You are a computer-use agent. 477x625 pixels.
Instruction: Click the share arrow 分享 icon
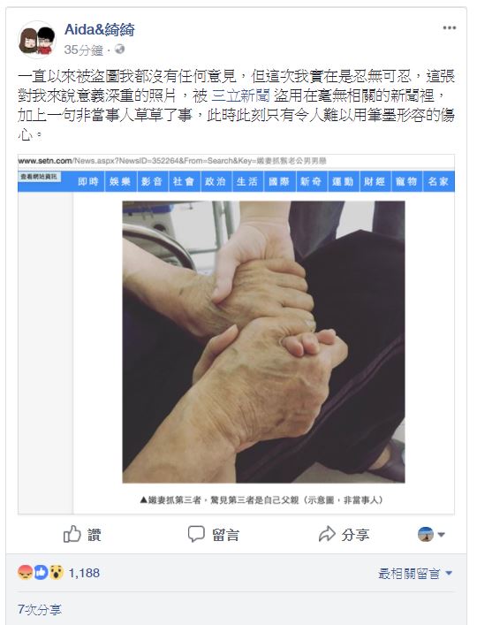(x=328, y=534)
